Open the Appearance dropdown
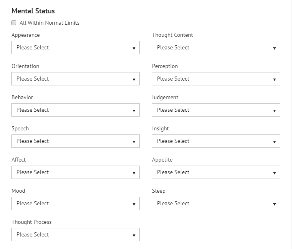 [x=76, y=48]
